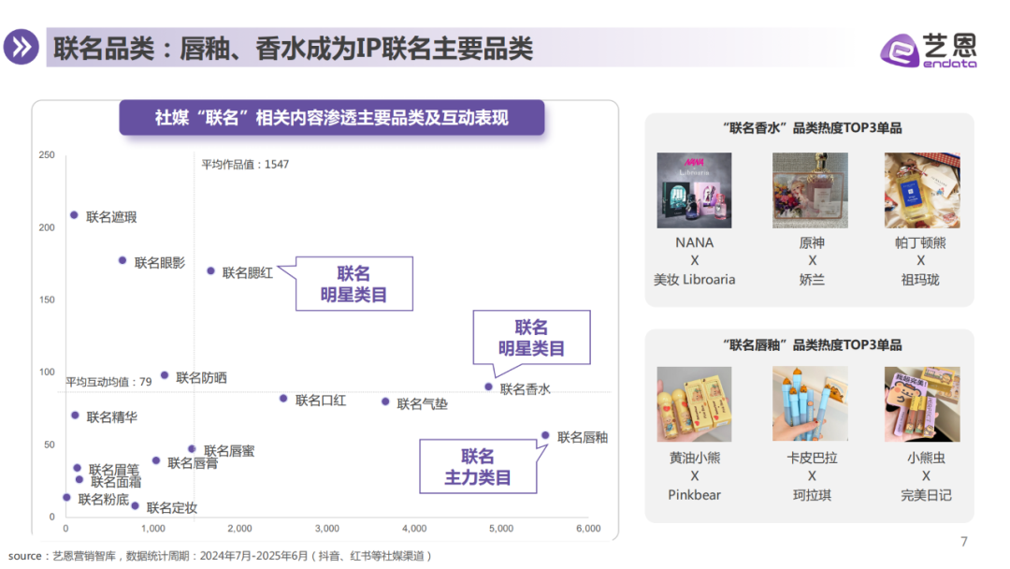Open the 小熊虫 lip glaze product image
This screenshot has width=1010, height=569.
(922, 404)
